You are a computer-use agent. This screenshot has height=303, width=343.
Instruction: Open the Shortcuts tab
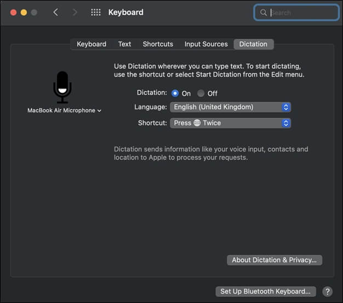(x=158, y=44)
